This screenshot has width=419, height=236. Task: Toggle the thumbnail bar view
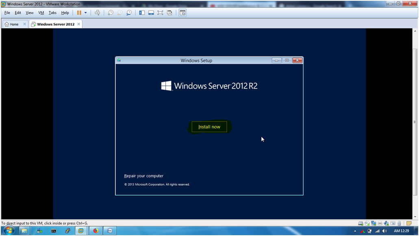(151, 13)
